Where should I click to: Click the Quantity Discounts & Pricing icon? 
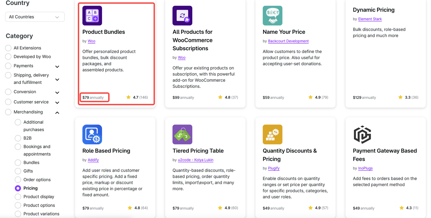tap(272, 134)
